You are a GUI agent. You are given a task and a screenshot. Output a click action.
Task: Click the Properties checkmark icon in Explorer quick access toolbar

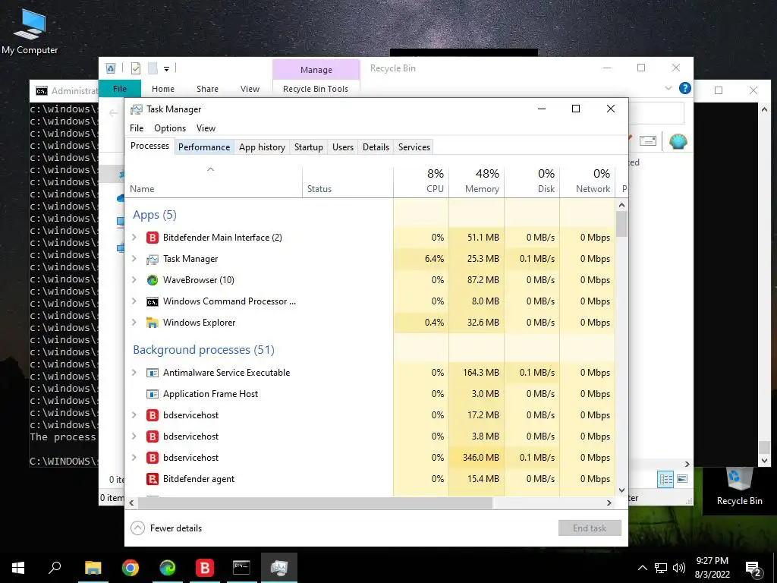[136, 68]
